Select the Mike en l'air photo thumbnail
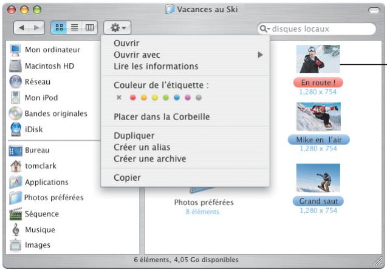The width and height of the screenshot is (387, 270). click(318, 116)
